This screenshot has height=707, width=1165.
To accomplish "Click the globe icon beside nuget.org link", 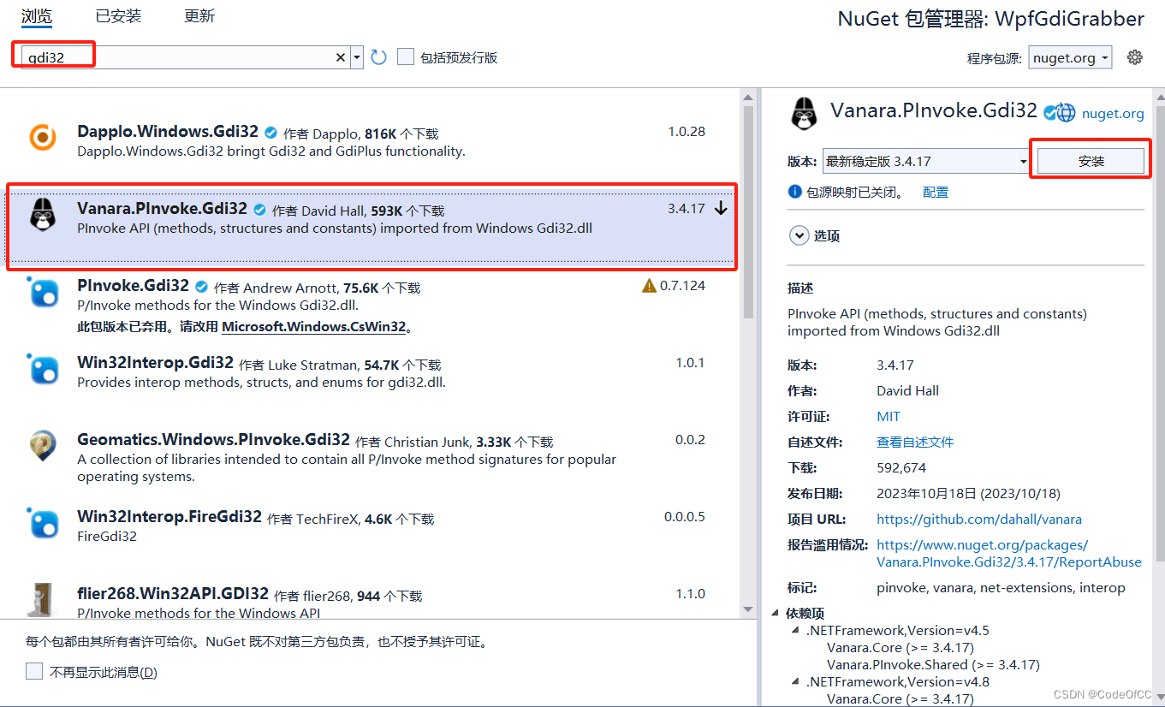I will pos(1066,112).
